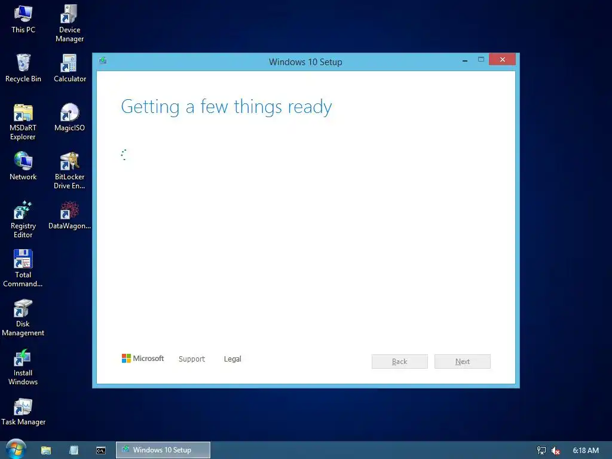Open the Start menu orb
The height and width of the screenshot is (459, 612).
(x=16, y=449)
